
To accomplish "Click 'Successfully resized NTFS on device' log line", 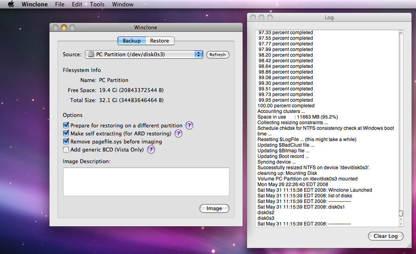I will (x=313, y=168).
